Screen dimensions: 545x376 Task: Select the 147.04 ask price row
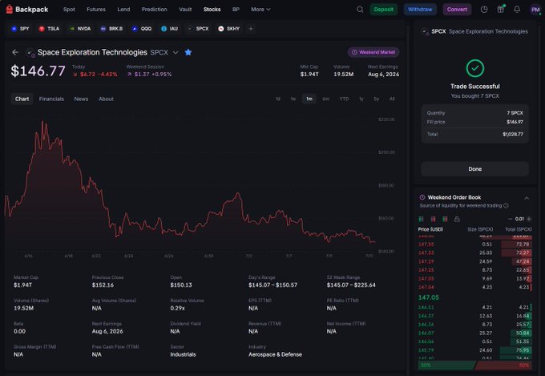coord(474,287)
